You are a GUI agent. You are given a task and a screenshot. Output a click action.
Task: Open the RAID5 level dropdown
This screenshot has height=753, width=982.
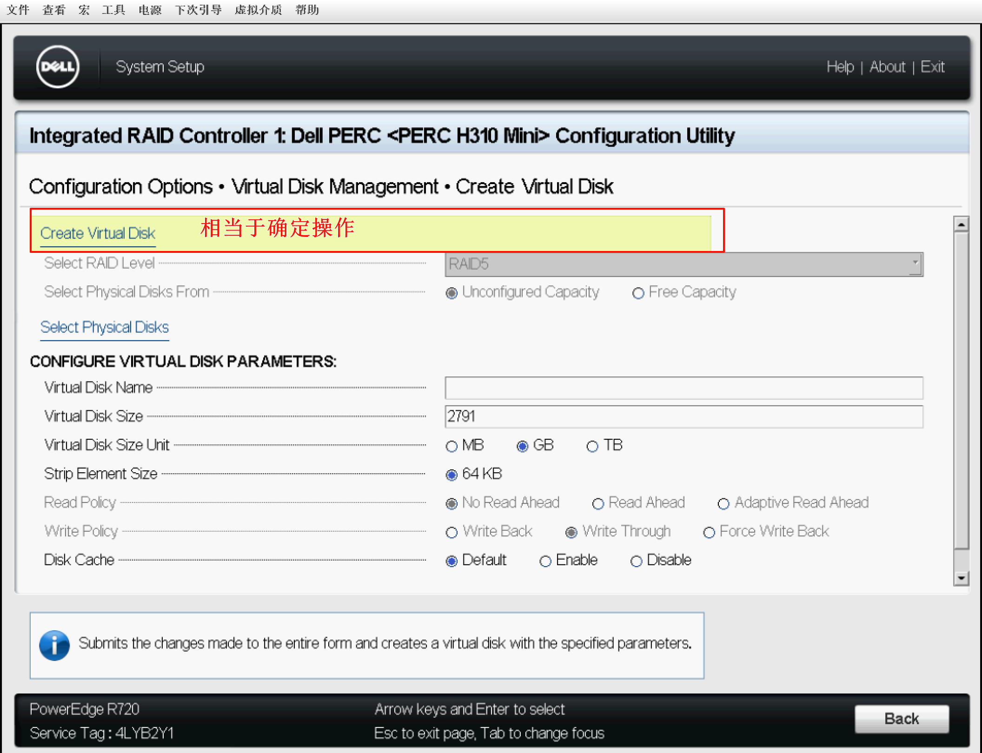tap(684, 264)
